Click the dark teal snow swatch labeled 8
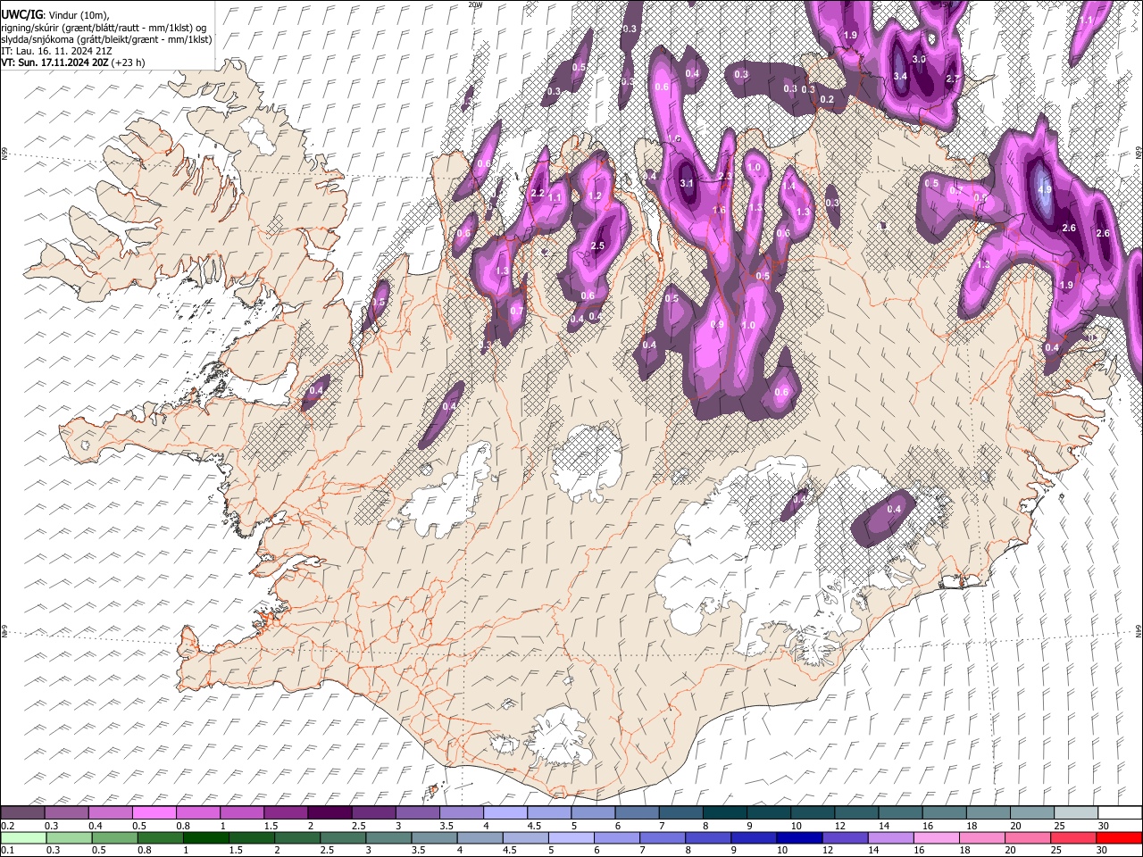 724,813
